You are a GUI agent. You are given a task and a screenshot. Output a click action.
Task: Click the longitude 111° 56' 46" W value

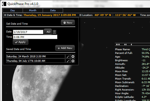point(125,15)
